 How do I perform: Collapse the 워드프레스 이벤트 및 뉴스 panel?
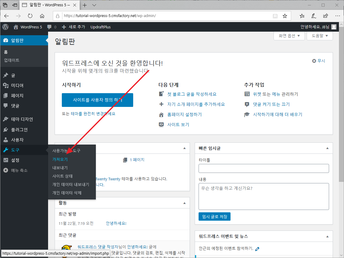327,236
